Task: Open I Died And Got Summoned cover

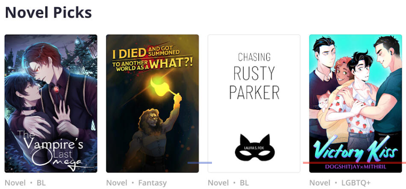Action: click(x=153, y=103)
